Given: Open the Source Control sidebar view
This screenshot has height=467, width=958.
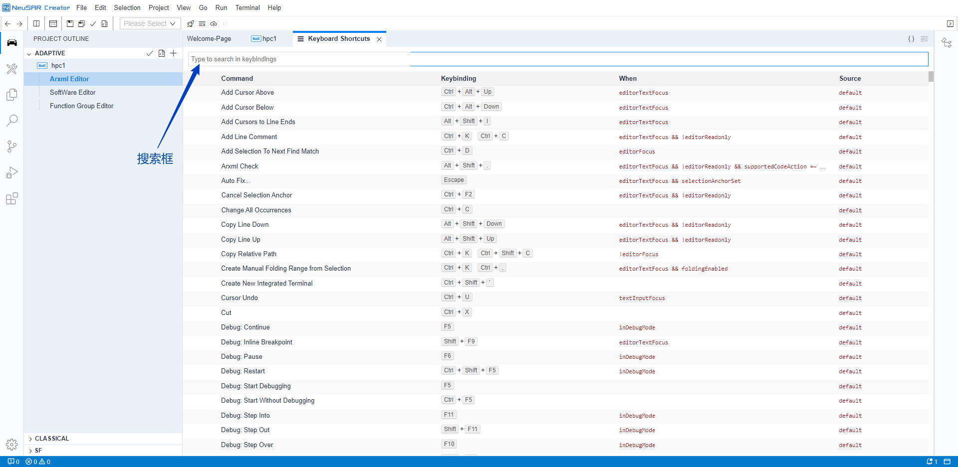Looking at the screenshot, I should pos(12,147).
